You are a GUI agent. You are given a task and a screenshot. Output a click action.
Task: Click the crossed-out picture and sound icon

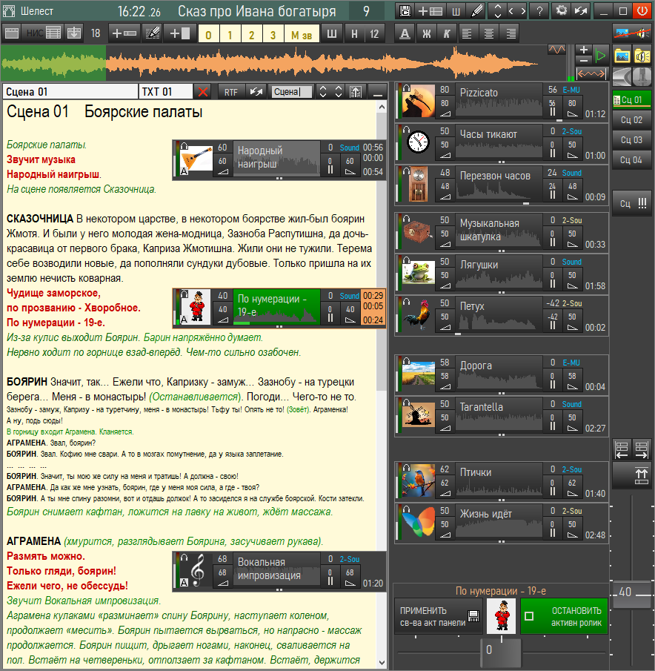pyautogui.click(x=632, y=33)
